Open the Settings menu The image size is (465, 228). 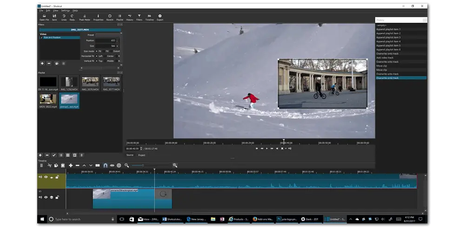65,10
